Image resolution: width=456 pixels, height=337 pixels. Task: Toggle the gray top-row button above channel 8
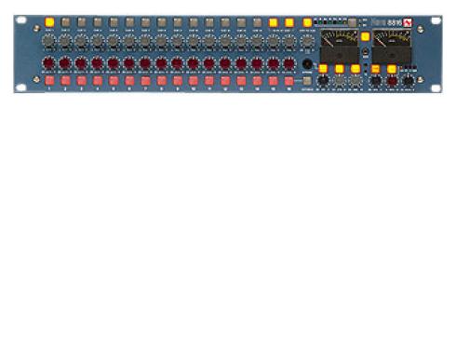(162, 22)
